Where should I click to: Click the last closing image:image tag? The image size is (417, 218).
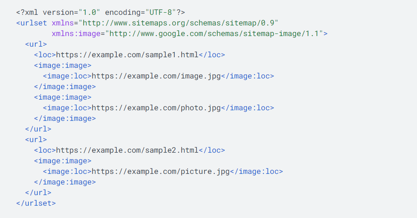[65, 182]
